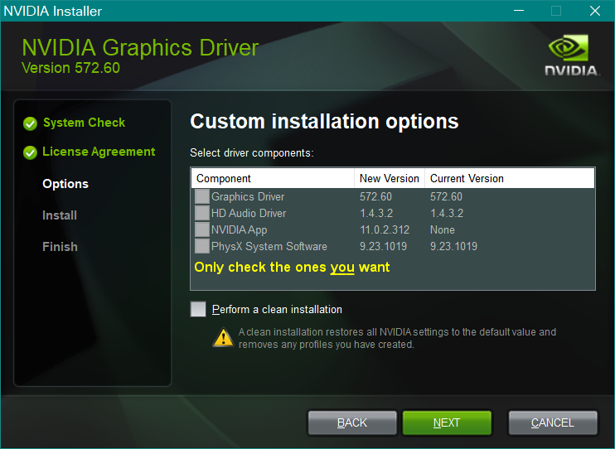The width and height of the screenshot is (615, 449).
Task: Select the Finish step in the sidebar
Action: (x=60, y=247)
